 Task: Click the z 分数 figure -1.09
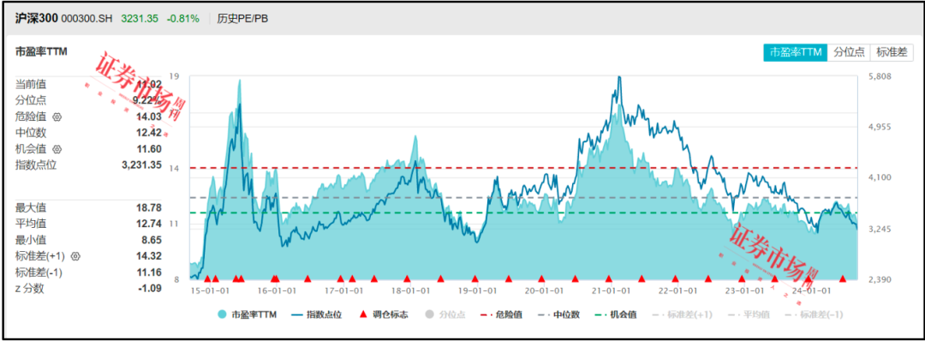pos(151,289)
